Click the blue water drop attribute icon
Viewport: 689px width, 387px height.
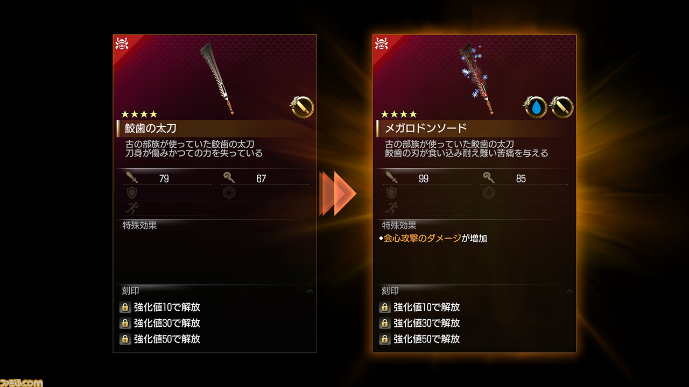coord(536,107)
